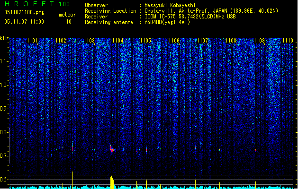Screen dimensions: 298x189
Task: Click the Receiving antenna label
Action: click(109, 22)
